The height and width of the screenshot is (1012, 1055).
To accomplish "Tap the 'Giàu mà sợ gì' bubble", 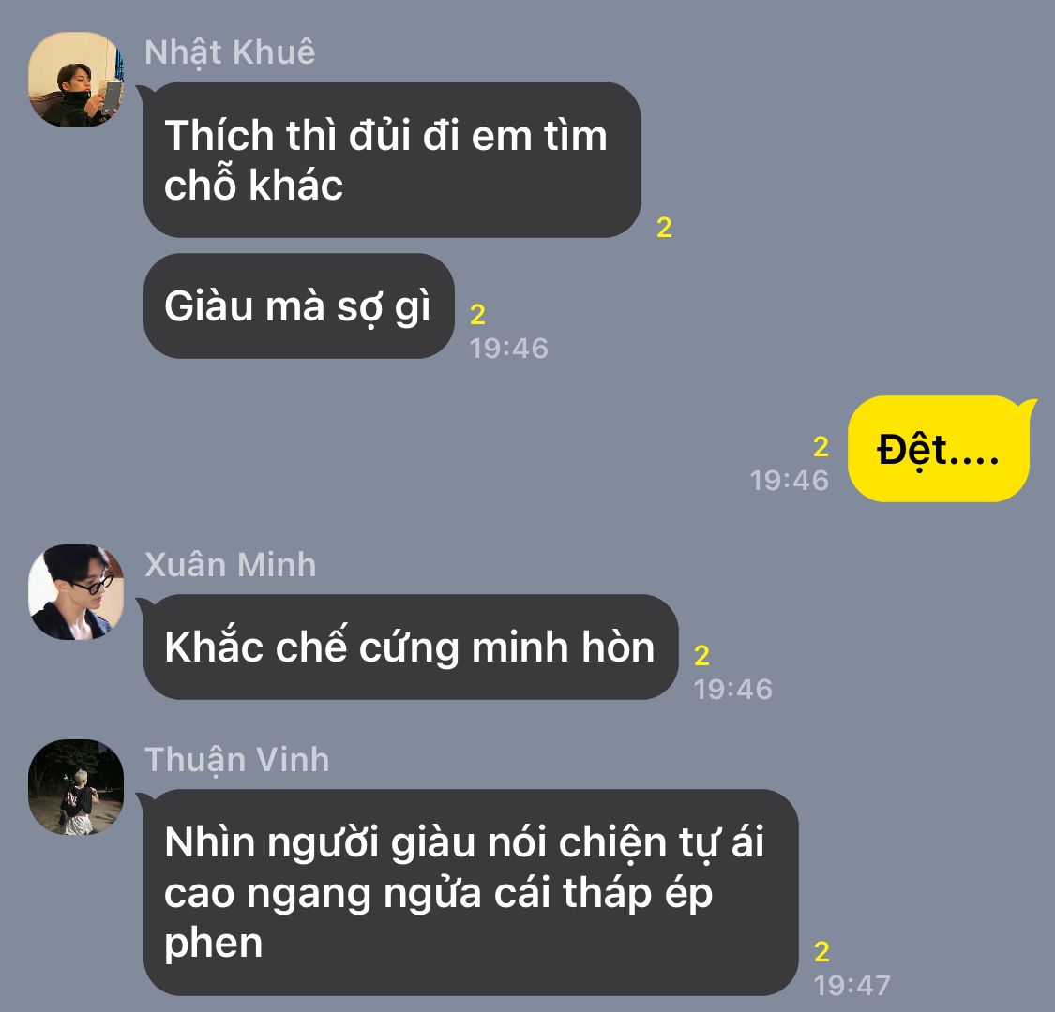I will click(x=299, y=306).
